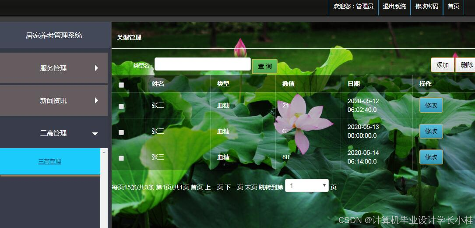Image resolution: width=475 pixels, height=228 pixels.
Task: Expand the 服务管理 arrow
Action: click(96, 68)
